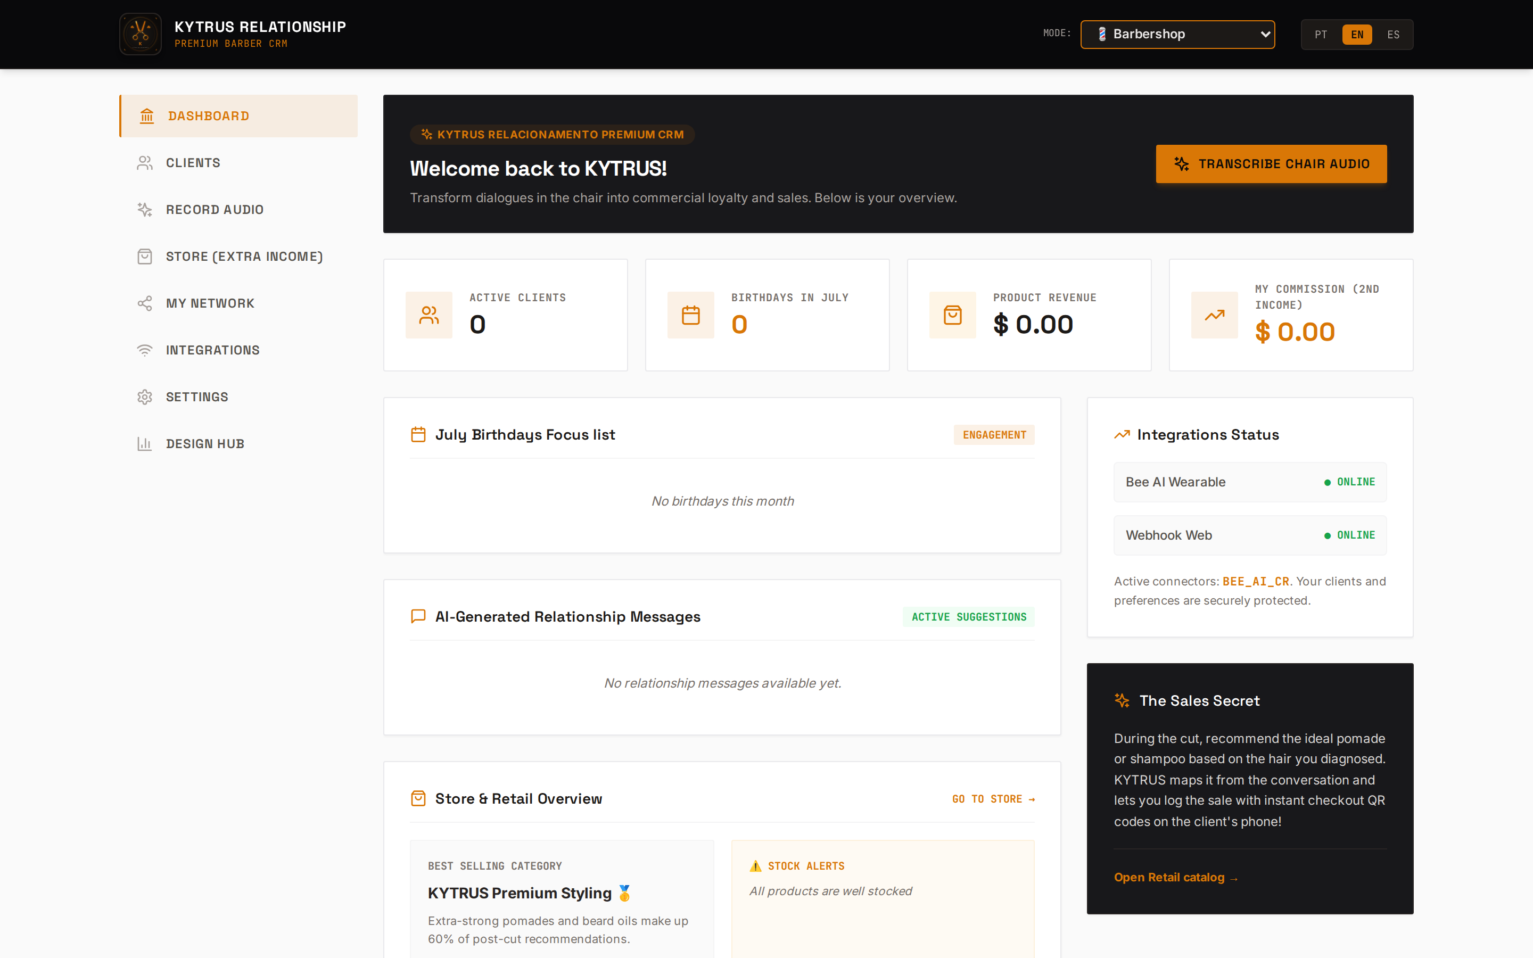1533x958 pixels.
Task: Select the EN language option
Action: tap(1357, 34)
